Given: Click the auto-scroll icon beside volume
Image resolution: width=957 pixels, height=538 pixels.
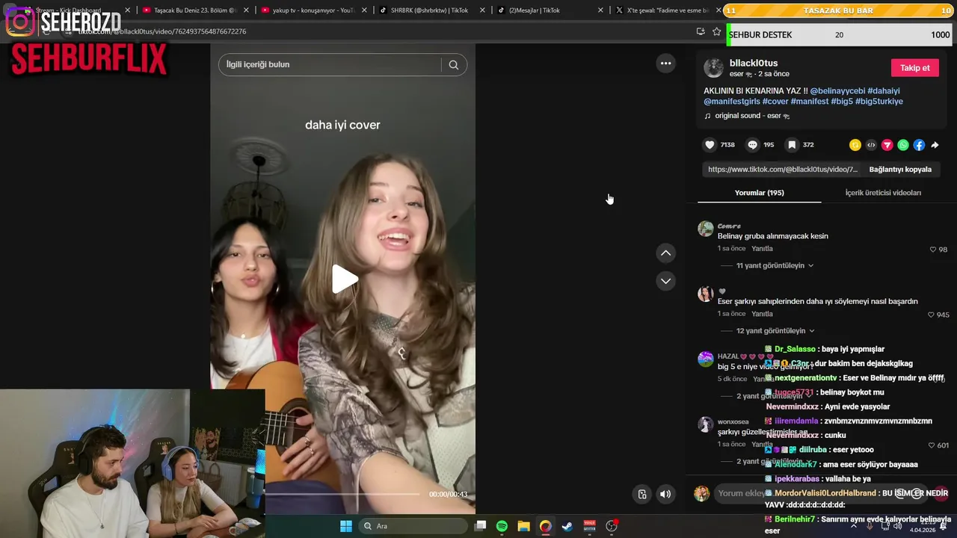Looking at the screenshot, I should (641, 494).
